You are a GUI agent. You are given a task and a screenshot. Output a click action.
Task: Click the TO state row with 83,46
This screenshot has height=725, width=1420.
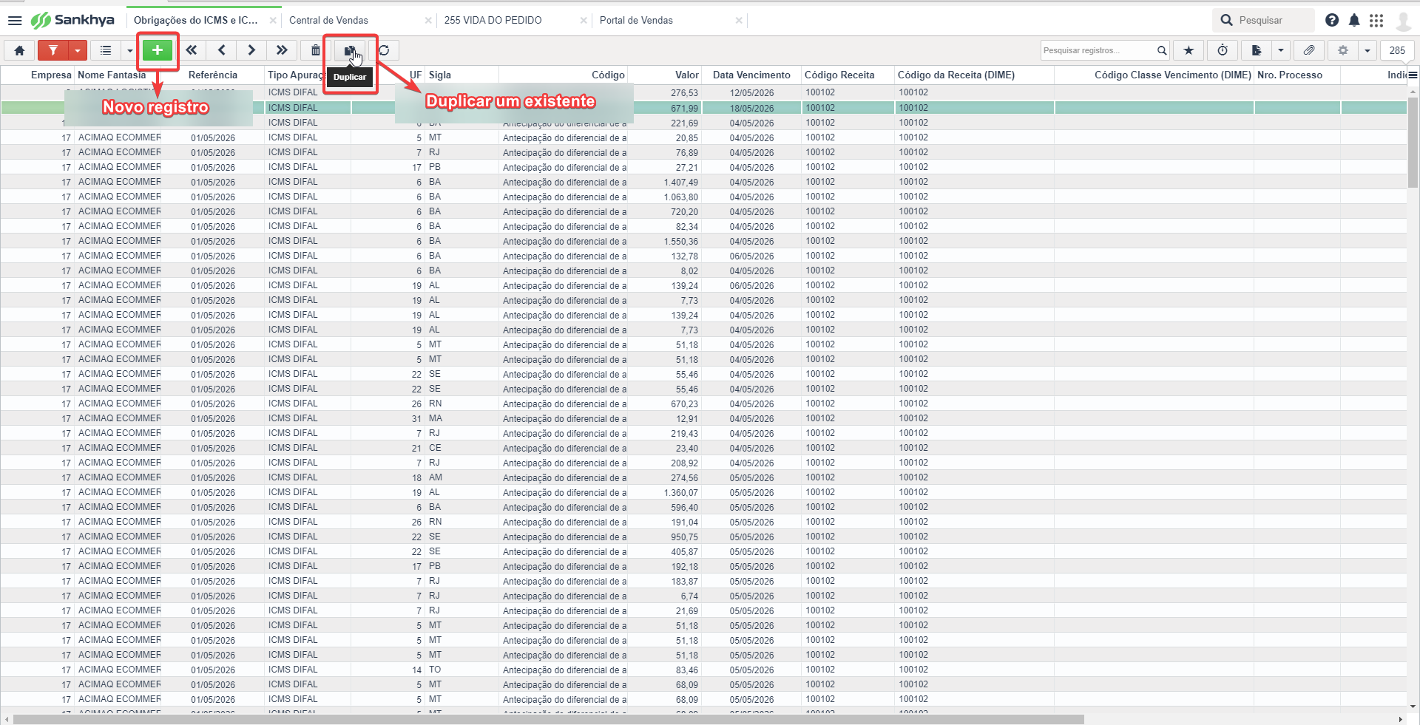coord(703,670)
